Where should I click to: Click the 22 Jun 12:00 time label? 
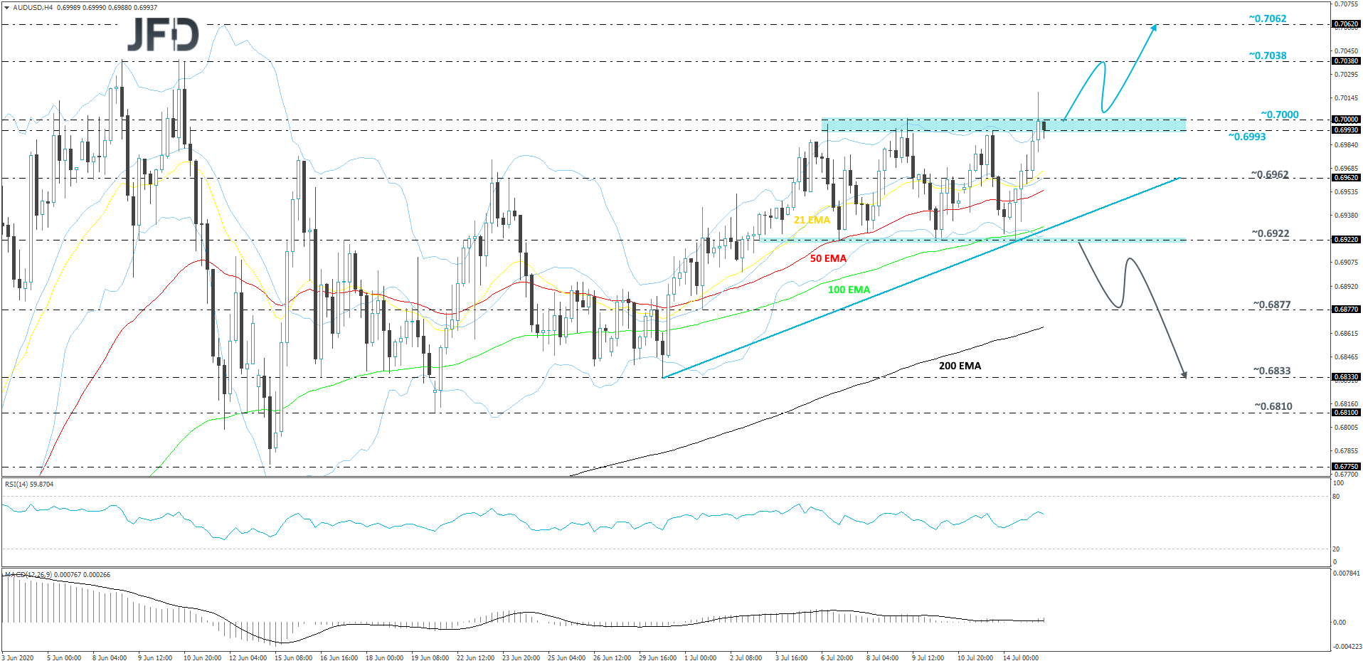tap(475, 658)
